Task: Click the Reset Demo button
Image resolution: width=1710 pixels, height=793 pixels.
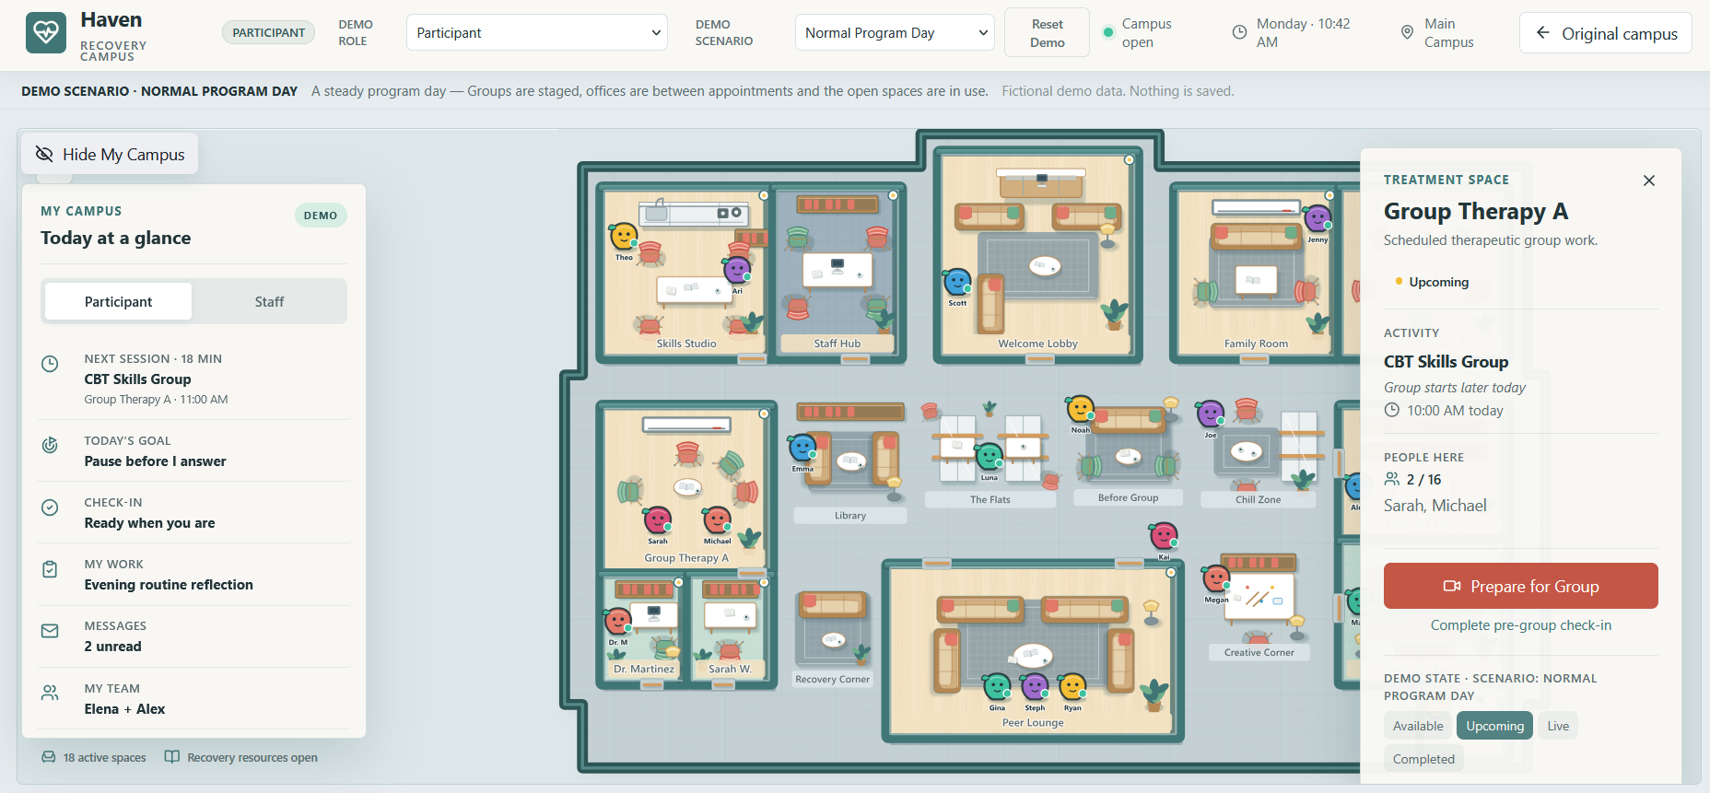Action: pyautogui.click(x=1047, y=33)
